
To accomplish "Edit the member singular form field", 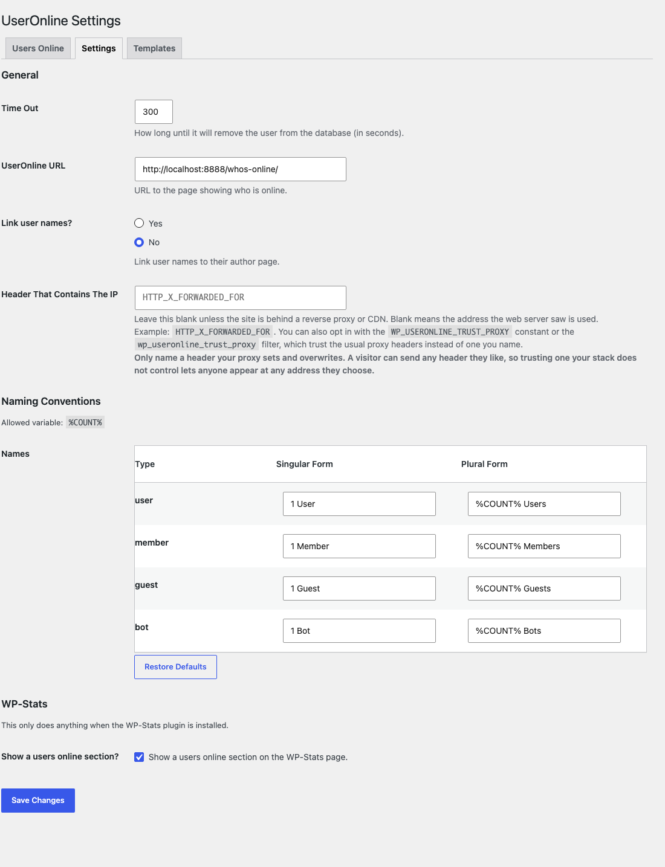I will coord(359,546).
